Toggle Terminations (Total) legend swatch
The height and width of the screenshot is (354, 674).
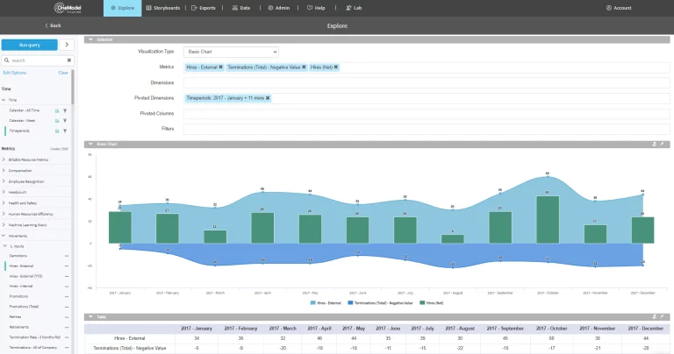350,303
